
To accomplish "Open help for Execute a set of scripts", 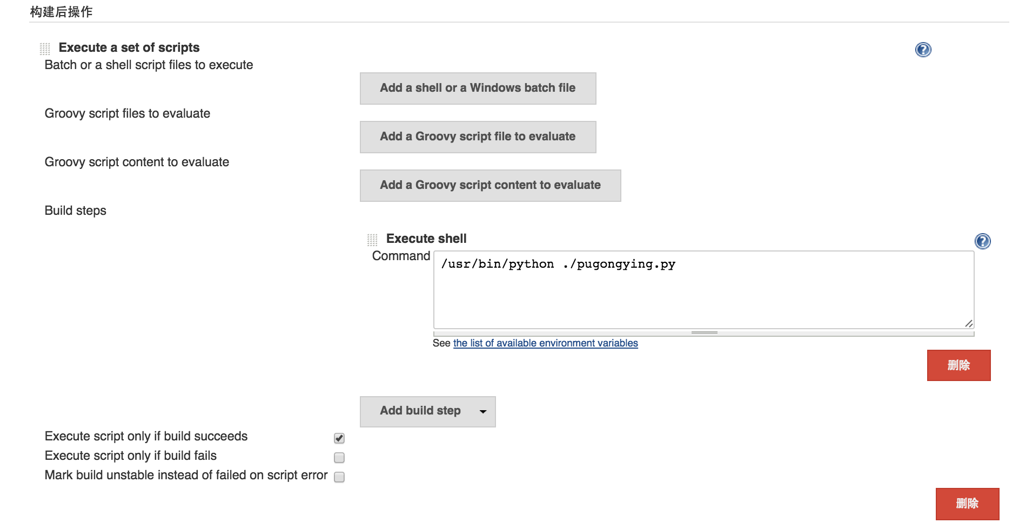I will (923, 50).
